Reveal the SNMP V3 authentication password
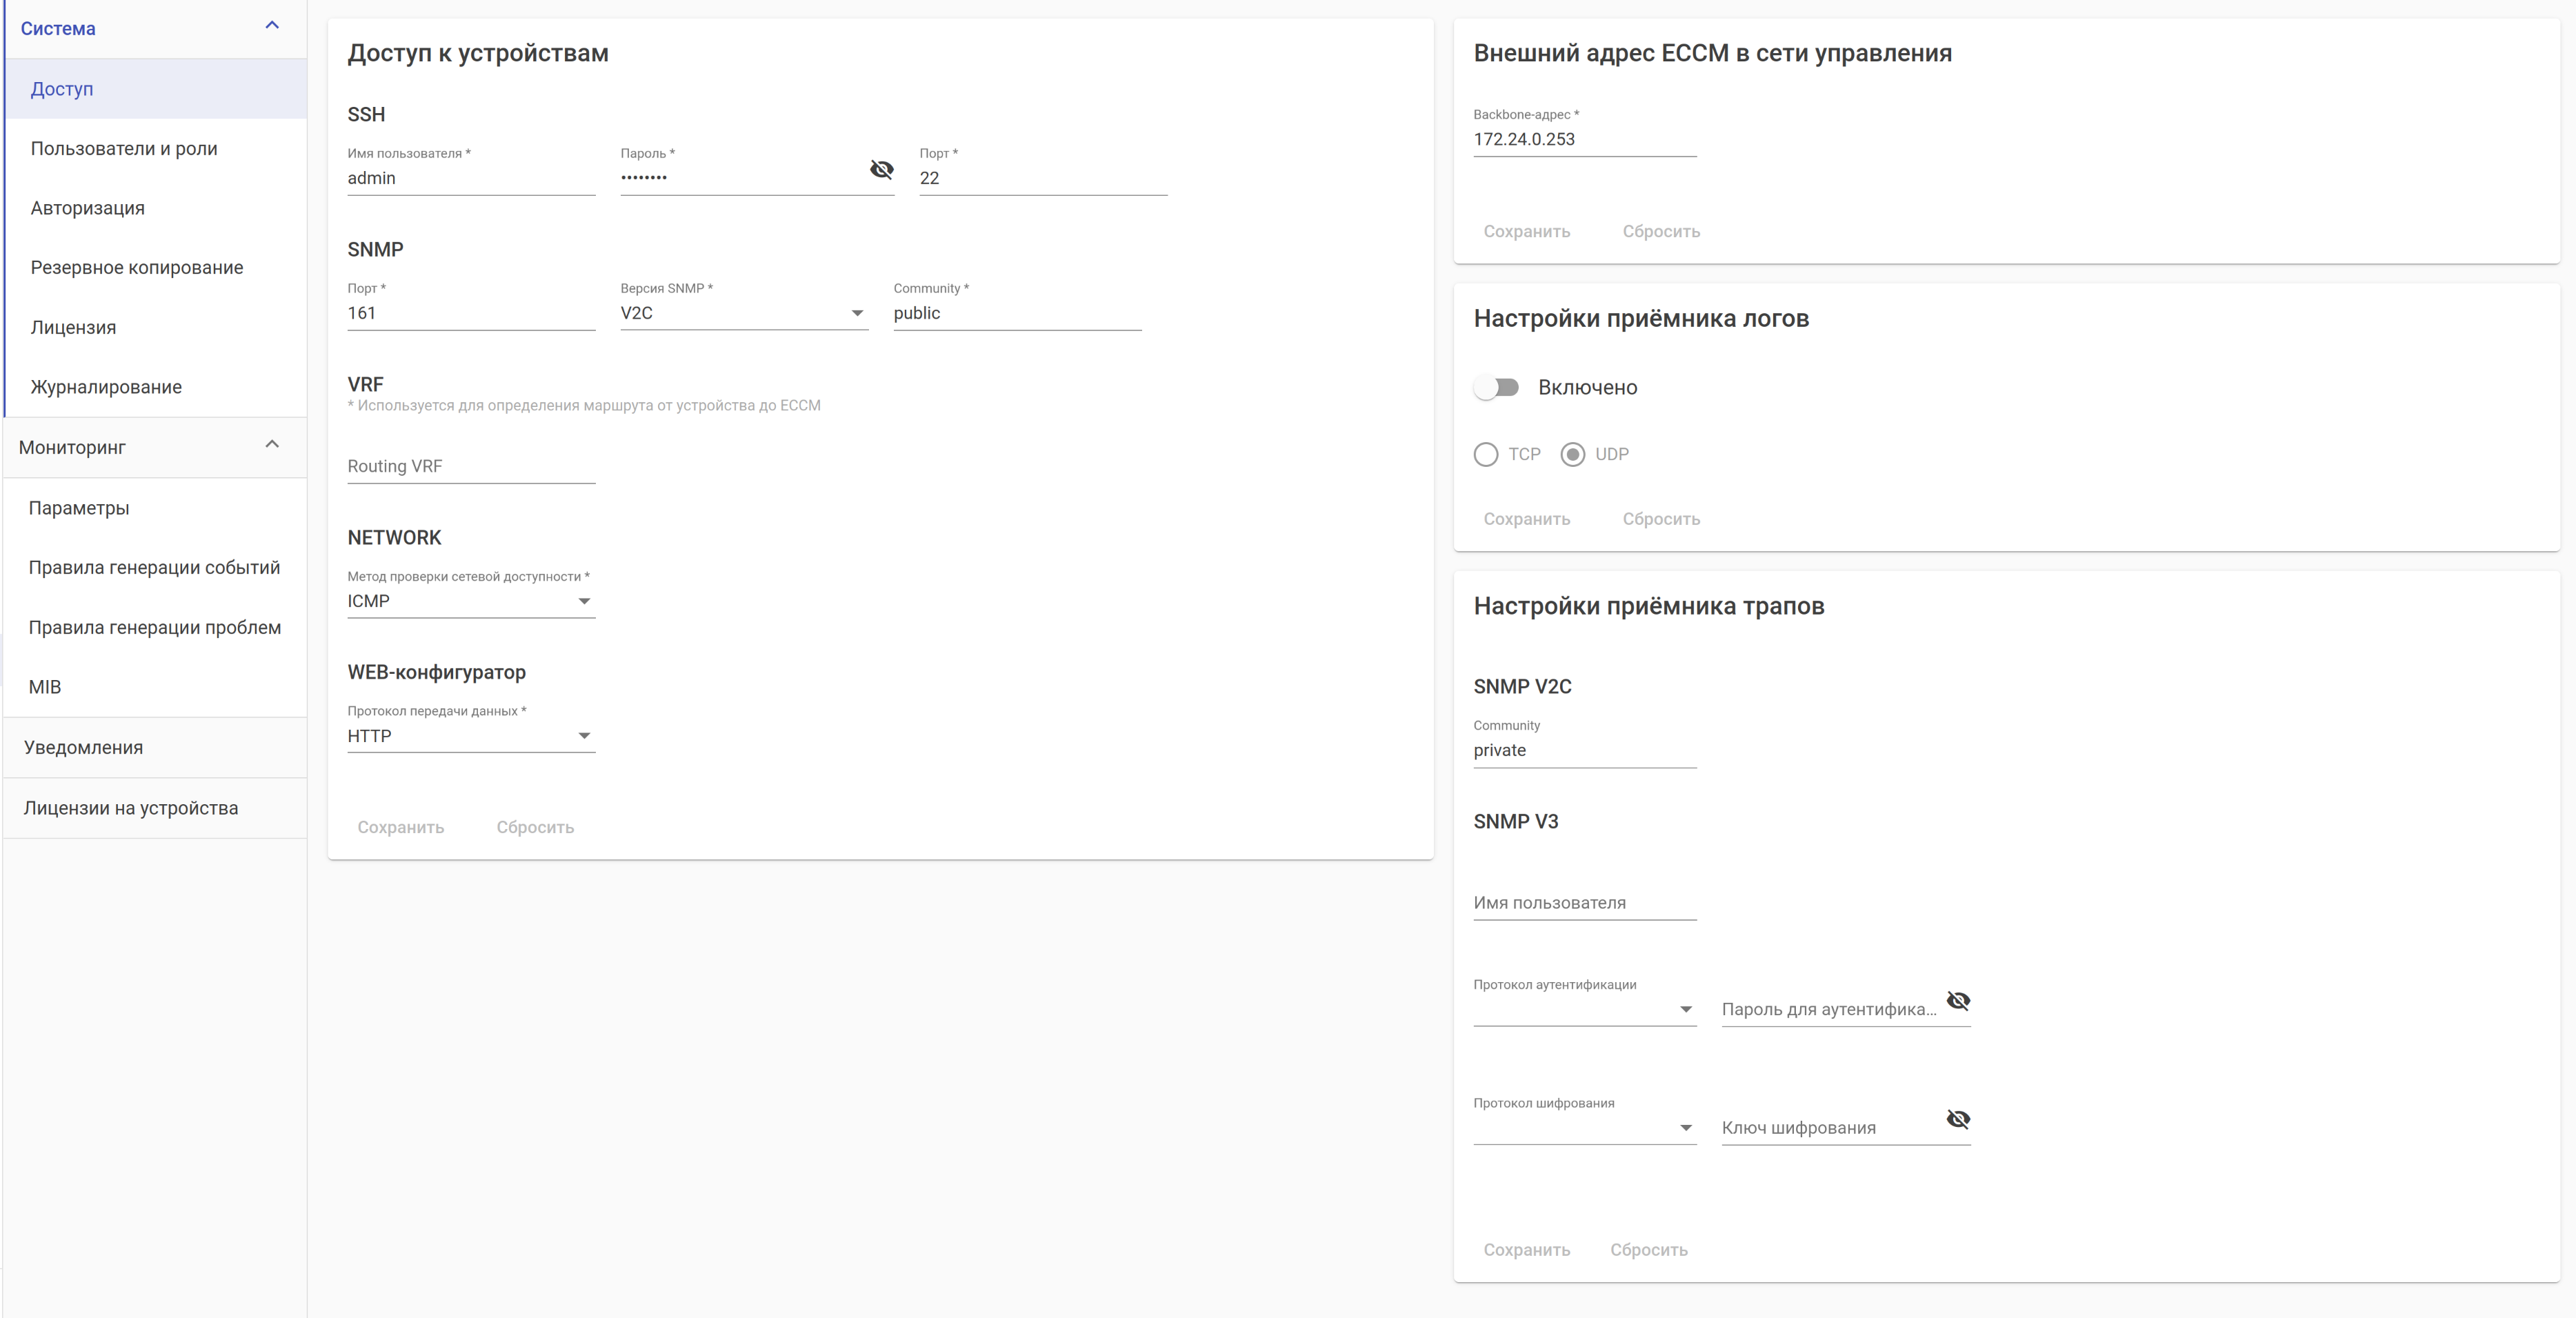 point(1958,1001)
